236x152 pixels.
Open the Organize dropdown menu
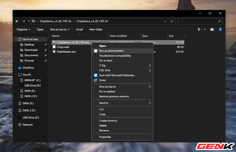[x=23, y=30]
